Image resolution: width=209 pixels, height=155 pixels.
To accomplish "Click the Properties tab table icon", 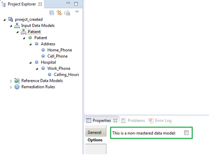I will (88, 121).
